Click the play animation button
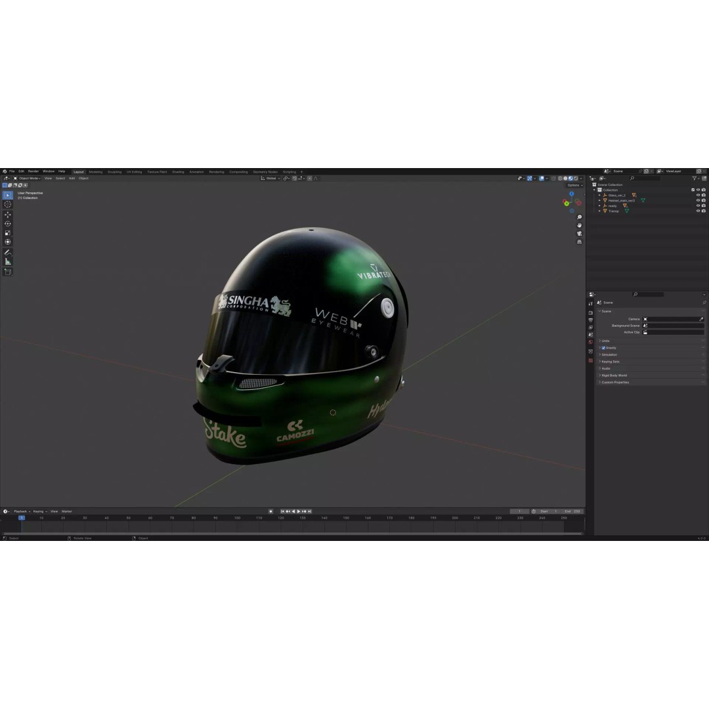Viewport: 709px width, 709px height. coord(299,511)
